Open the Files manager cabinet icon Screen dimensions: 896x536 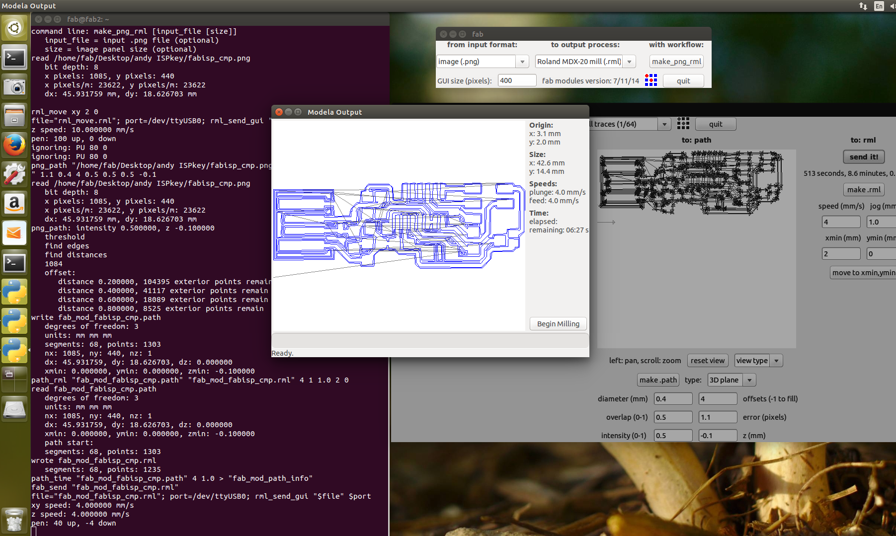14,116
